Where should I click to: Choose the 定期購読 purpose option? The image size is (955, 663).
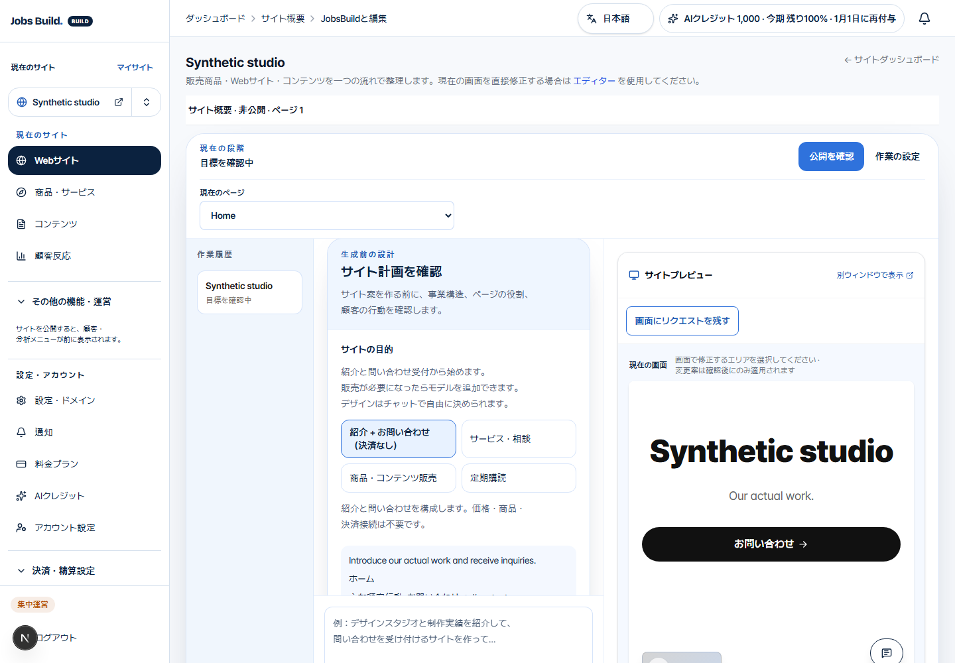tap(519, 478)
